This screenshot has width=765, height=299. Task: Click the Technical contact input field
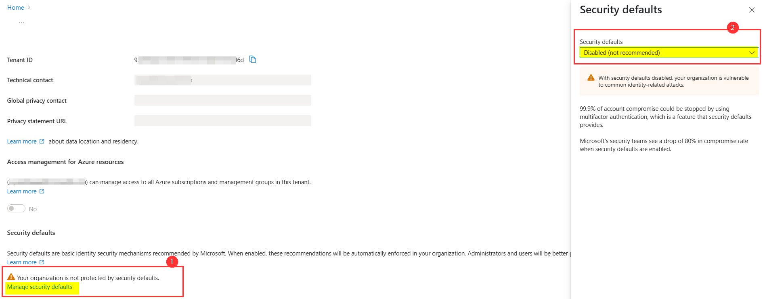coord(222,80)
